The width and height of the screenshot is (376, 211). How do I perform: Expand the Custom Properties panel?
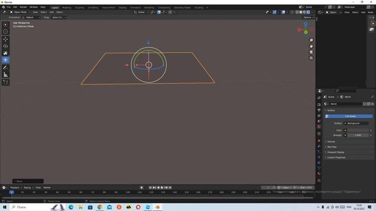coord(349,158)
